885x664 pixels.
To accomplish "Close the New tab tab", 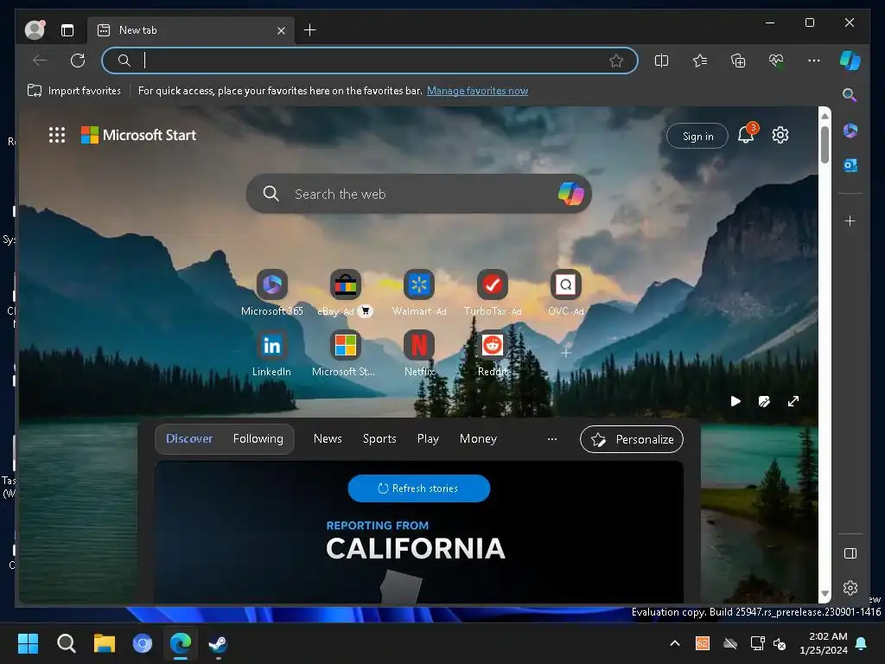I will click(281, 30).
